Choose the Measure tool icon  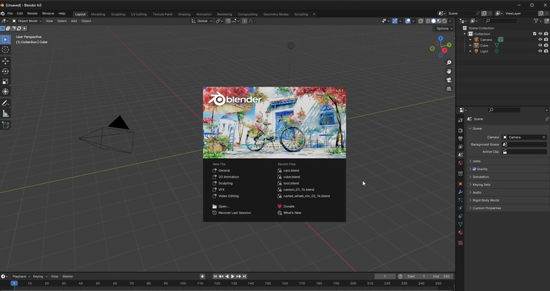(x=5, y=114)
